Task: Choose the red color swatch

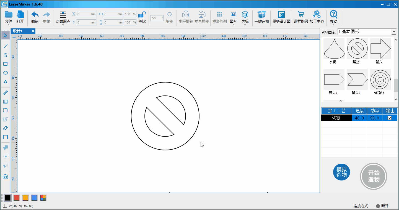Action: 17,198
